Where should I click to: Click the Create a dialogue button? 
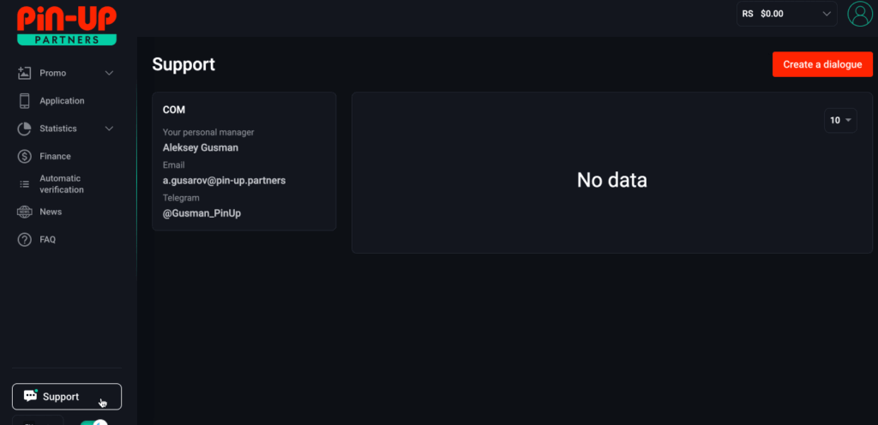[x=822, y=64]
